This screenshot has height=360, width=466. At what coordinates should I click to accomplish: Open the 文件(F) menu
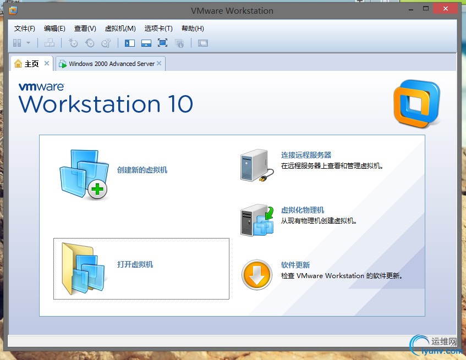25,29
